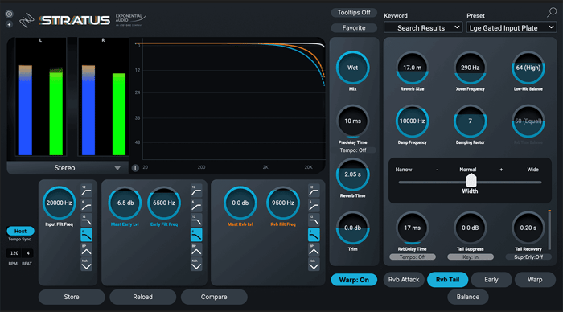Click the 9500 Hz Rvb Filt Freq knob
Viewport: 563px width, 312px height.
283,203
